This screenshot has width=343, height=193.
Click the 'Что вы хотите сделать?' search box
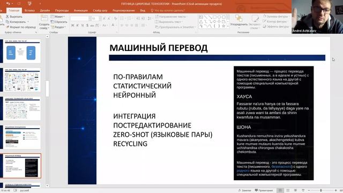[168, 11]
